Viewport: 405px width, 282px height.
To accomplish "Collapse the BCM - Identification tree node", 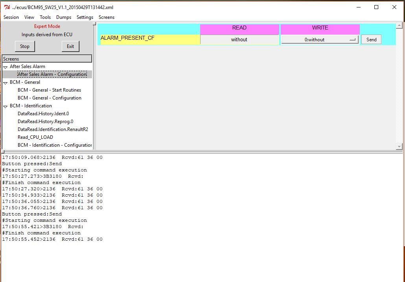I will 5,107.
